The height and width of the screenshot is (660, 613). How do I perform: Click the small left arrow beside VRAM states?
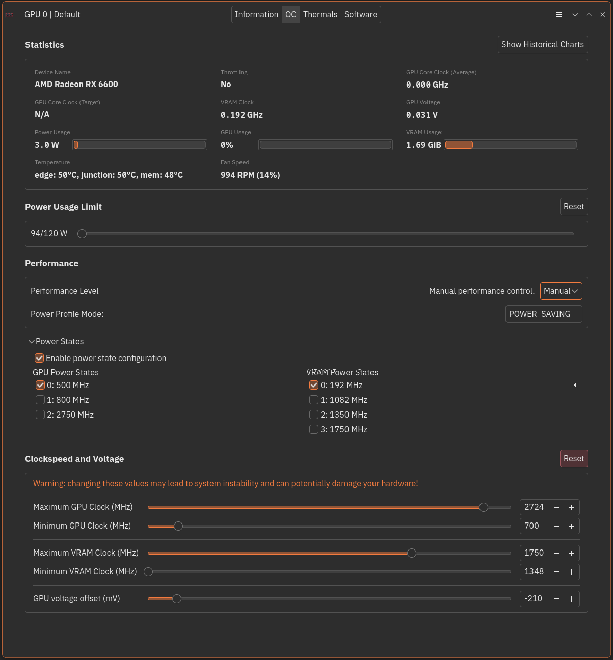(x=575, y=385)
